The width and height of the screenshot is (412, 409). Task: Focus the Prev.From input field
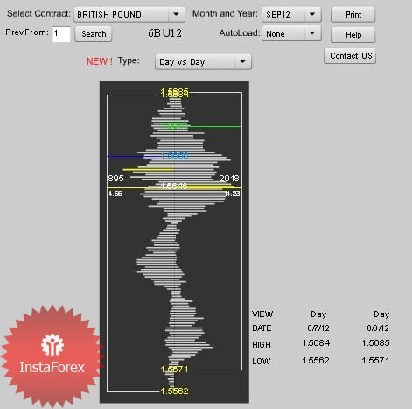click(61, 34)
